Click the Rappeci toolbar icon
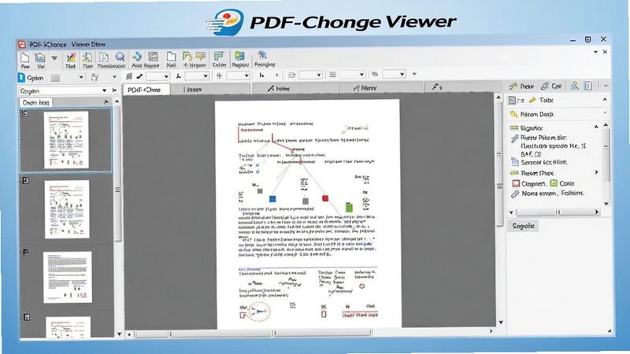 pyautogui.click(x=240, y=60)
